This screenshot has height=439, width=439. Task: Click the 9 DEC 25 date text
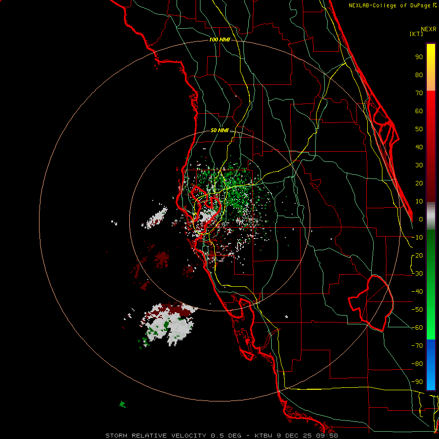pyautogui.click(x=295, y=436)
